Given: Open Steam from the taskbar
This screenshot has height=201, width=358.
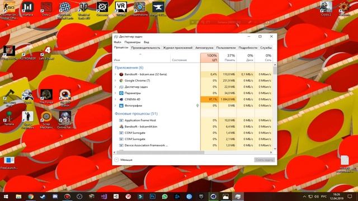Looking at the screenshot, I should 43,197.
